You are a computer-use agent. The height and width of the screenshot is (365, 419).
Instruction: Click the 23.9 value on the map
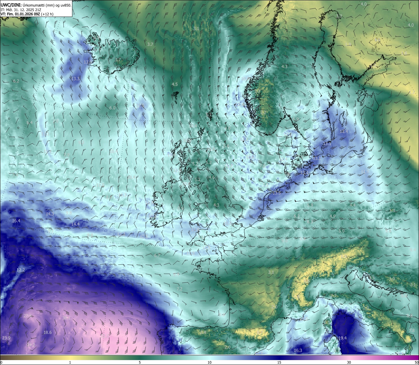(6, 338)
